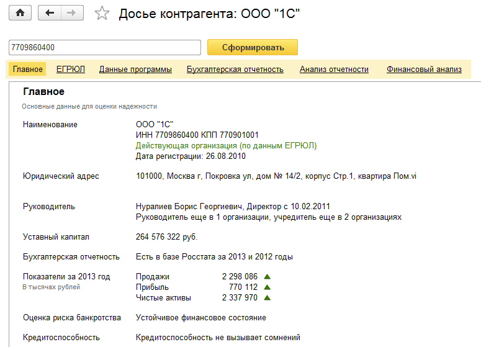This screenshot has width=481, height=347.
Task: Click the Оценка риска банкротства label
Action: [72, 318]
